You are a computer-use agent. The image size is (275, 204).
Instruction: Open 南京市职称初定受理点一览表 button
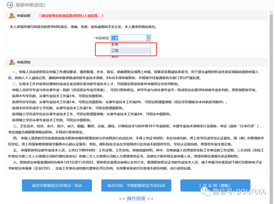click(x=57, y=185)
